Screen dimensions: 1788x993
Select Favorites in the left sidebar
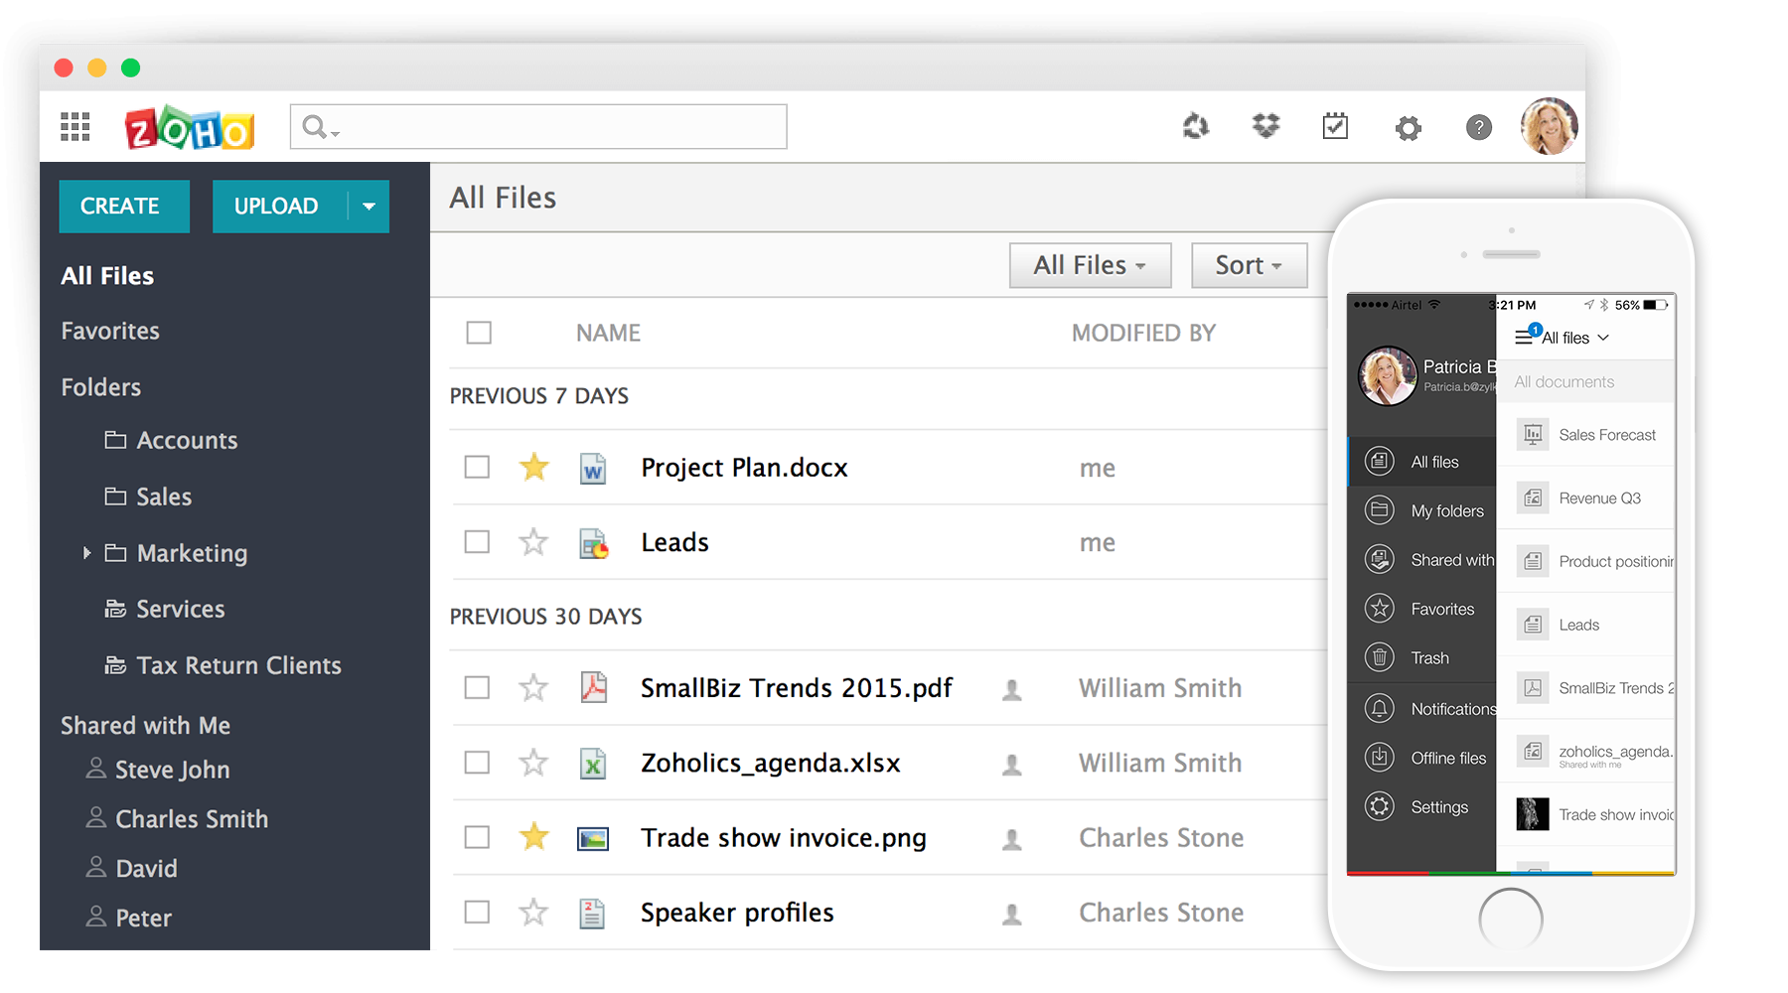coord(110,331)
